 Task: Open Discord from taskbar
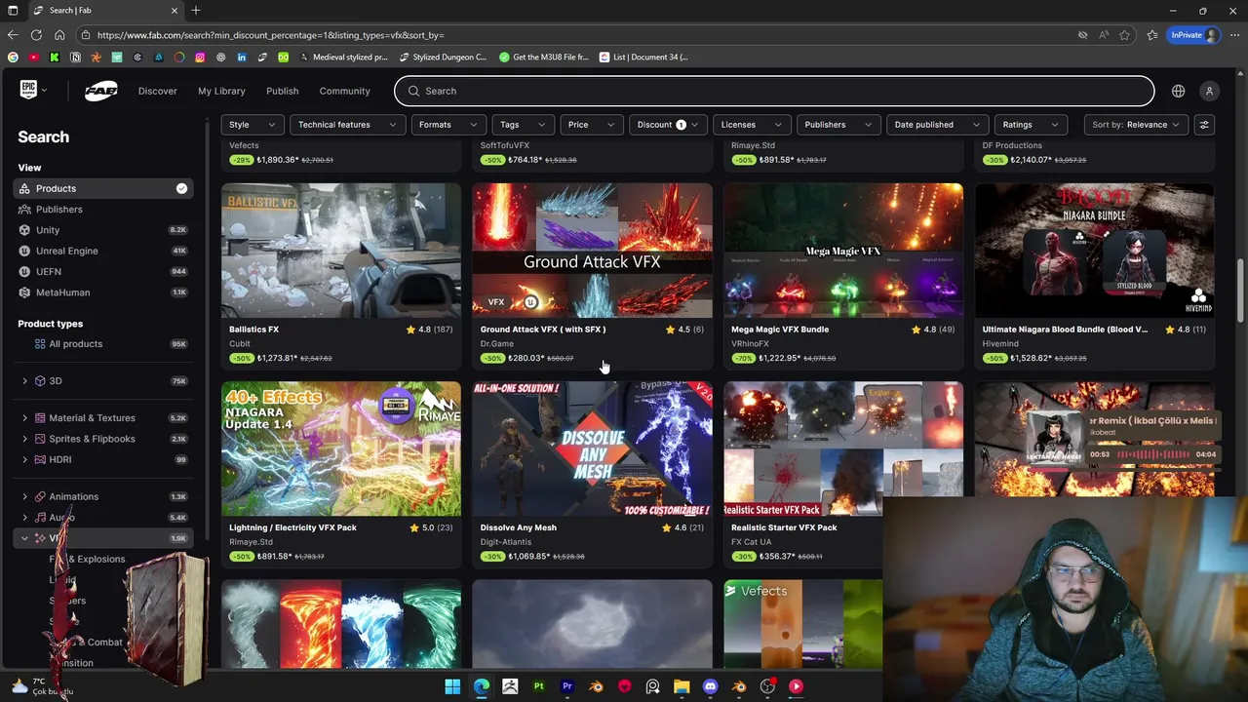coord(710,686)
